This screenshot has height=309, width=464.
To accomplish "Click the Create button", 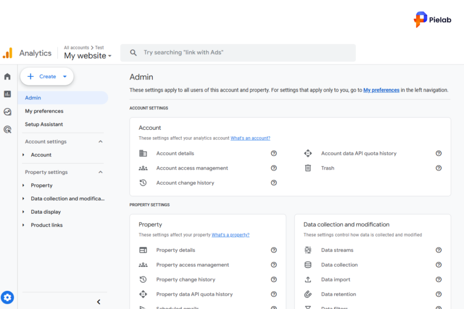I will click(x=47, y=76).
